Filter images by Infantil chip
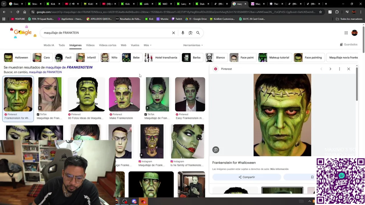Screen dimensions: 365x205 point(87,58)
